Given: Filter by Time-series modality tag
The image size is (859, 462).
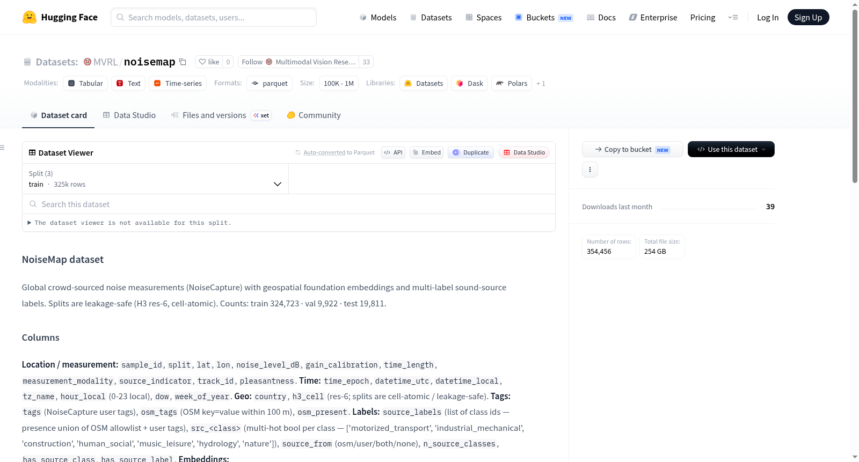Looking at the screenshot, I should click(178, 83).
